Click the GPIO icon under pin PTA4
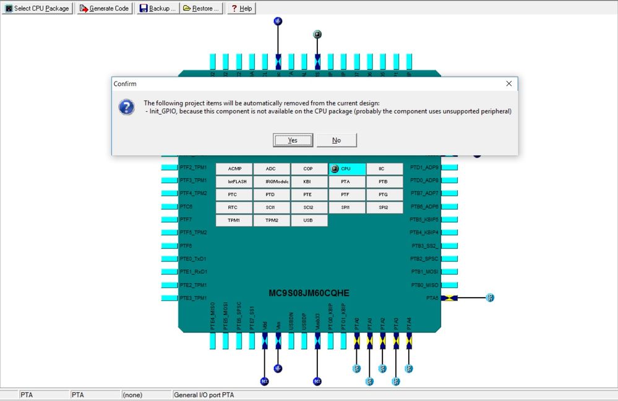618x401 pixels. [409, 369]
